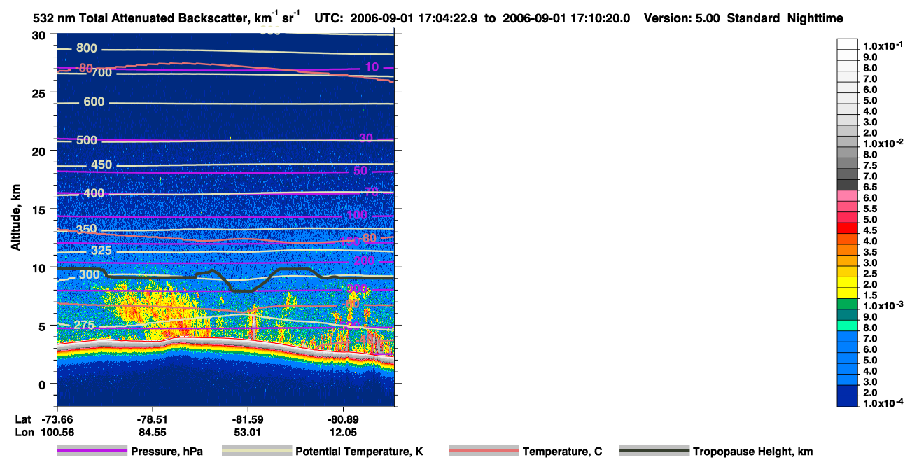The height and width of the screenshot is (467, 910).
Task: Select the light gray 1.0x10-2 colorbar swatch
Action: click(848, 142)
